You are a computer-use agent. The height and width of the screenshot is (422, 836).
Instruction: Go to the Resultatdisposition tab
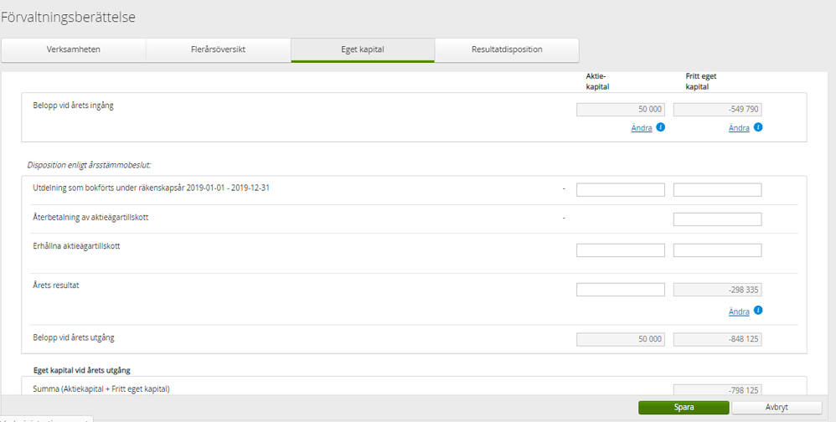507,49
